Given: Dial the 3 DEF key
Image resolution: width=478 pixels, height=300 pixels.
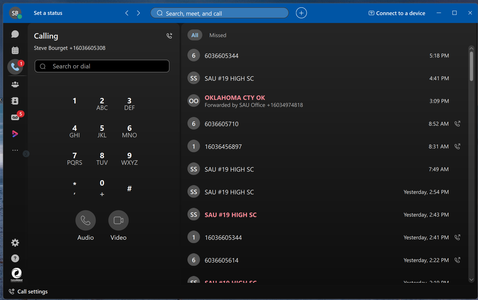Looking at the screenshot, I should coord(129,104).
